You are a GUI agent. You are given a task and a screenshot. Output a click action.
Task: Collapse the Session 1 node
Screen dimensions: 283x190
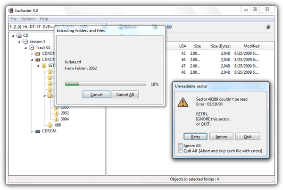click(x=19, y=42)
